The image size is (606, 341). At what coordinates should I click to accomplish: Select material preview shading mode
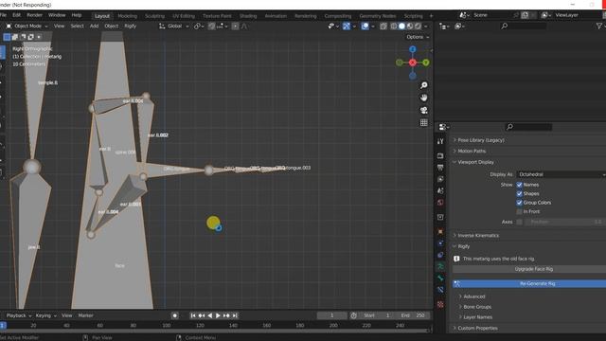click(410, 27)
